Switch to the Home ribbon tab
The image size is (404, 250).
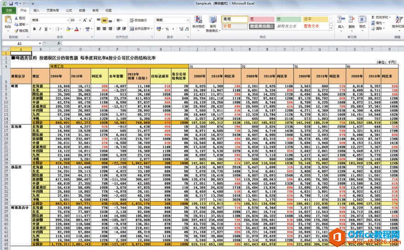click(x=23, y=10)
